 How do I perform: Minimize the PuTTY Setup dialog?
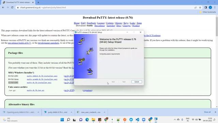[x=127, y=32]
